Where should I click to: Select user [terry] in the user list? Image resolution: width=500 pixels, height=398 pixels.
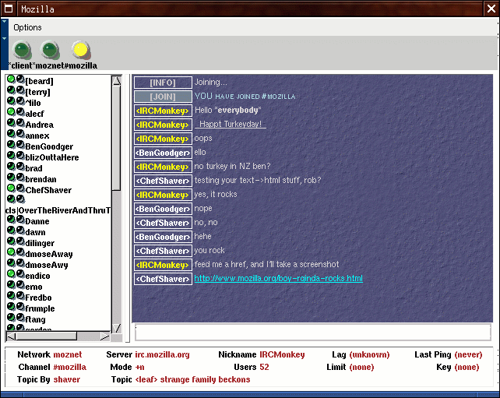point(37,92)
